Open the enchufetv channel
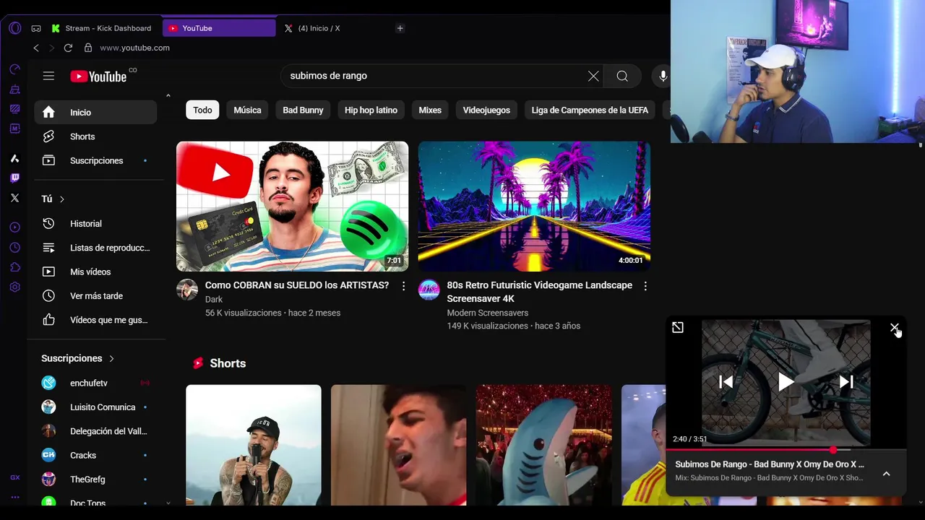 click(95, 383)
